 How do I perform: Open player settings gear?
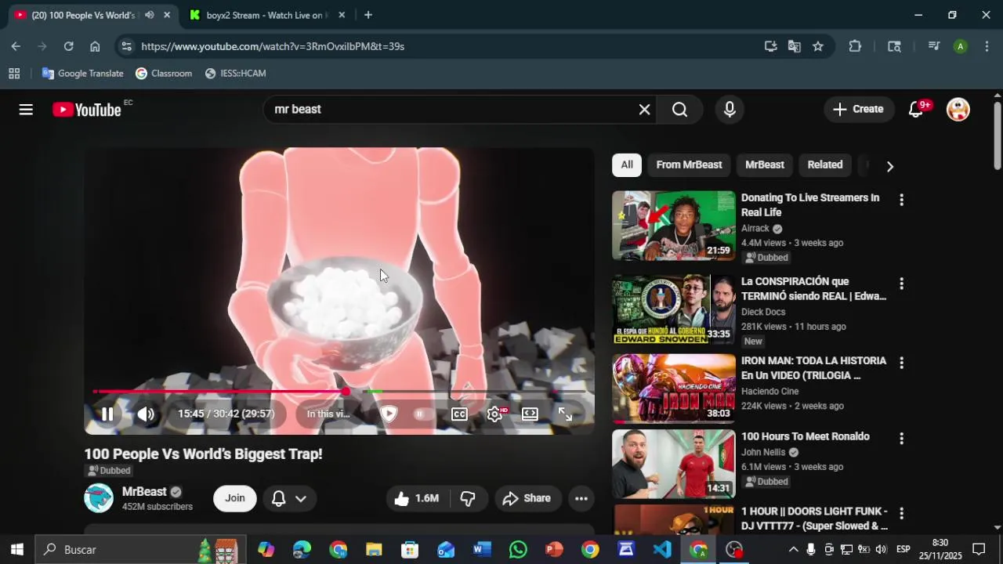(495, 414)
